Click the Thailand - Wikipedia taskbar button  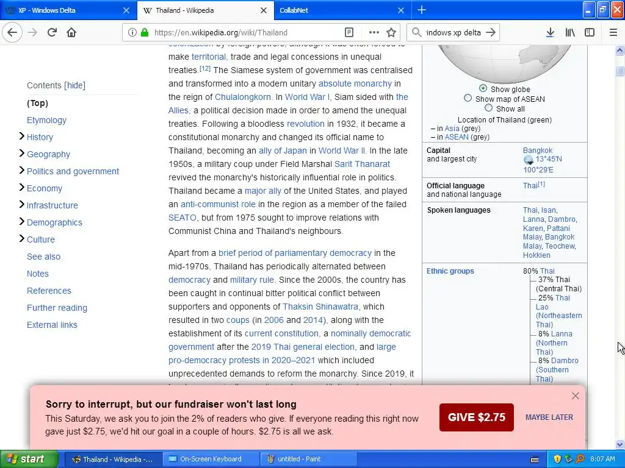point(113,459)
